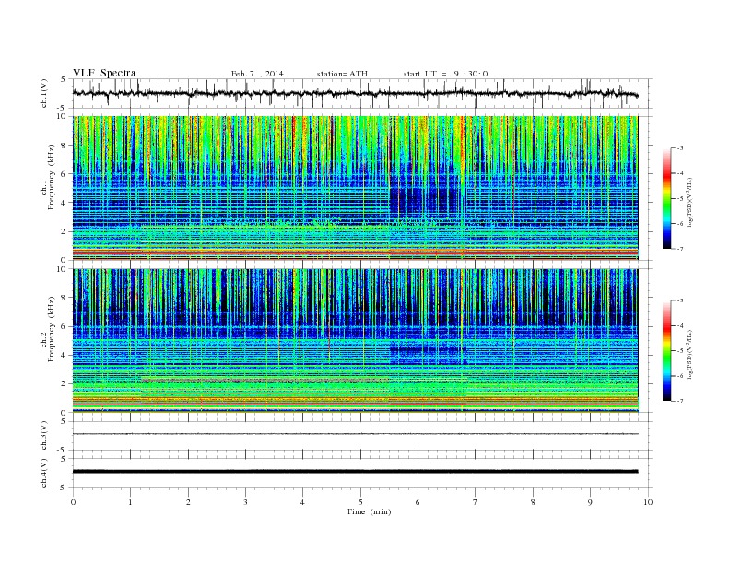
Task: Click the '7' tick label on the time axis
Action: (476, 502)
